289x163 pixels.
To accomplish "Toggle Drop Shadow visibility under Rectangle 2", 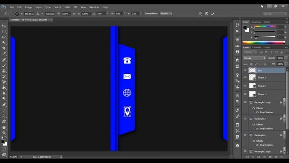I will [x=257, y=145].
